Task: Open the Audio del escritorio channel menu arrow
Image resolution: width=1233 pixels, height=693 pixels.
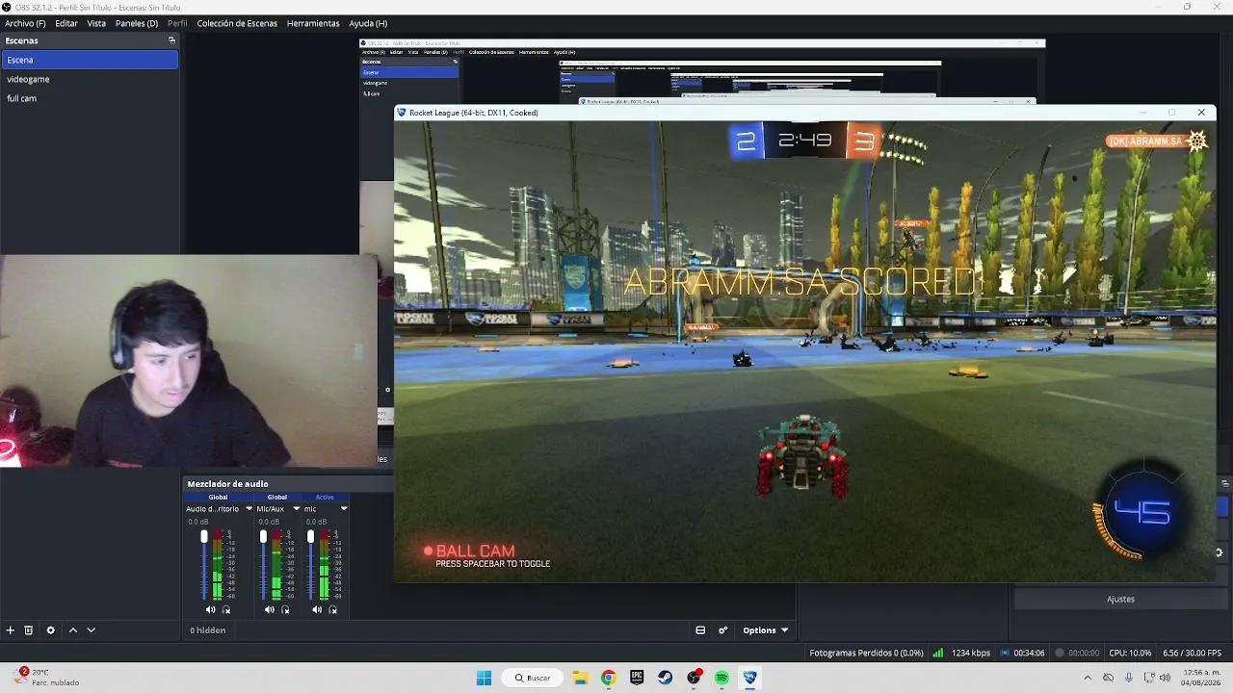Action: click(249, 509)
